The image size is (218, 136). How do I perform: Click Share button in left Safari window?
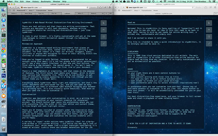[105, 7]
